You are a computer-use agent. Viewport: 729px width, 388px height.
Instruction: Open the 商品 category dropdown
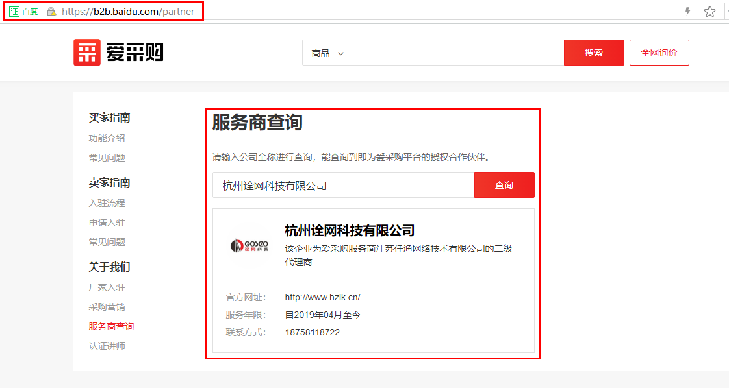(x=327, y=53)
